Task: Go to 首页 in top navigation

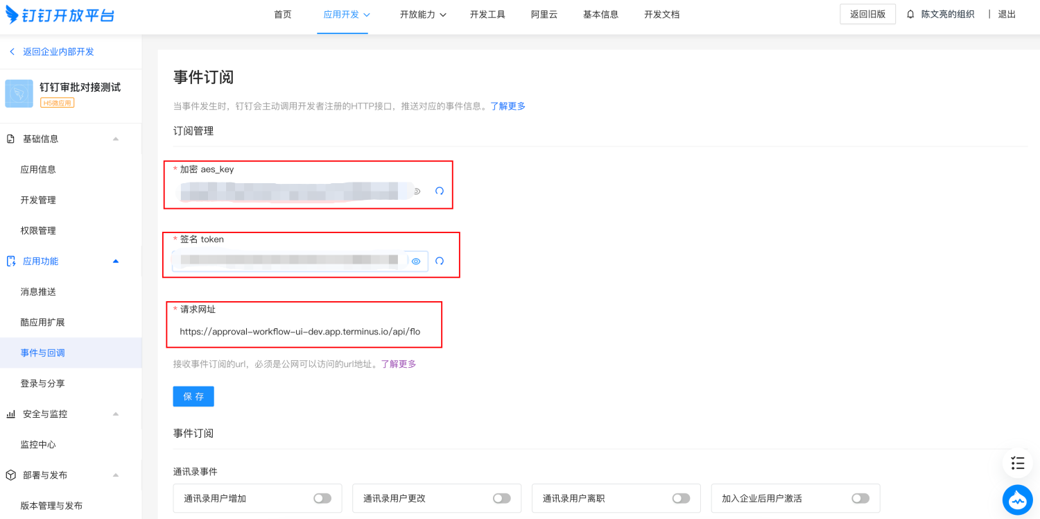Action: click(x=283, y=15)
